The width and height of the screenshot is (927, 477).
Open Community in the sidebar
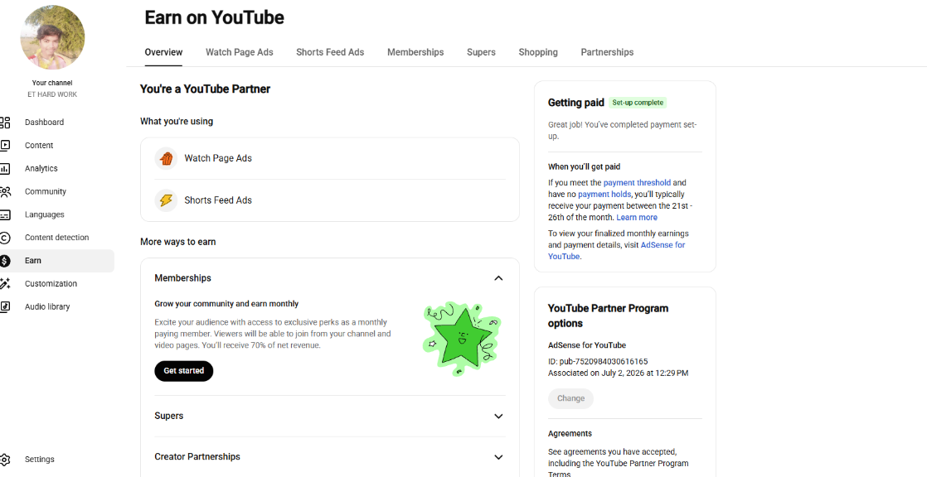[46, 191]
